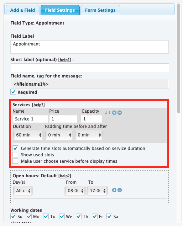The image size is (183, 226).
Task: Toggle the Required checkbox
Action: point(13,92)
